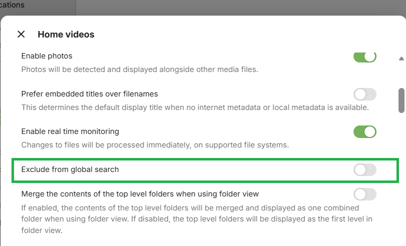This screenshot has height=246, width=406.
Task: Click the folder view merge description paragraph
Action: 190,219
